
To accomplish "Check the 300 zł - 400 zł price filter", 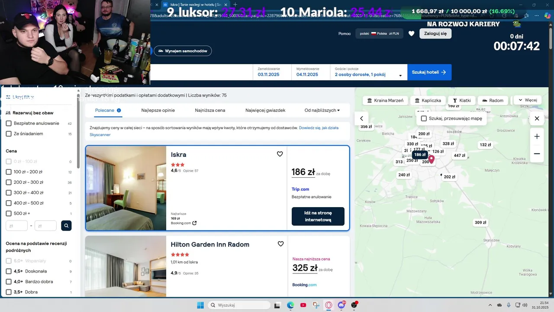I will (x=9, y=193).
